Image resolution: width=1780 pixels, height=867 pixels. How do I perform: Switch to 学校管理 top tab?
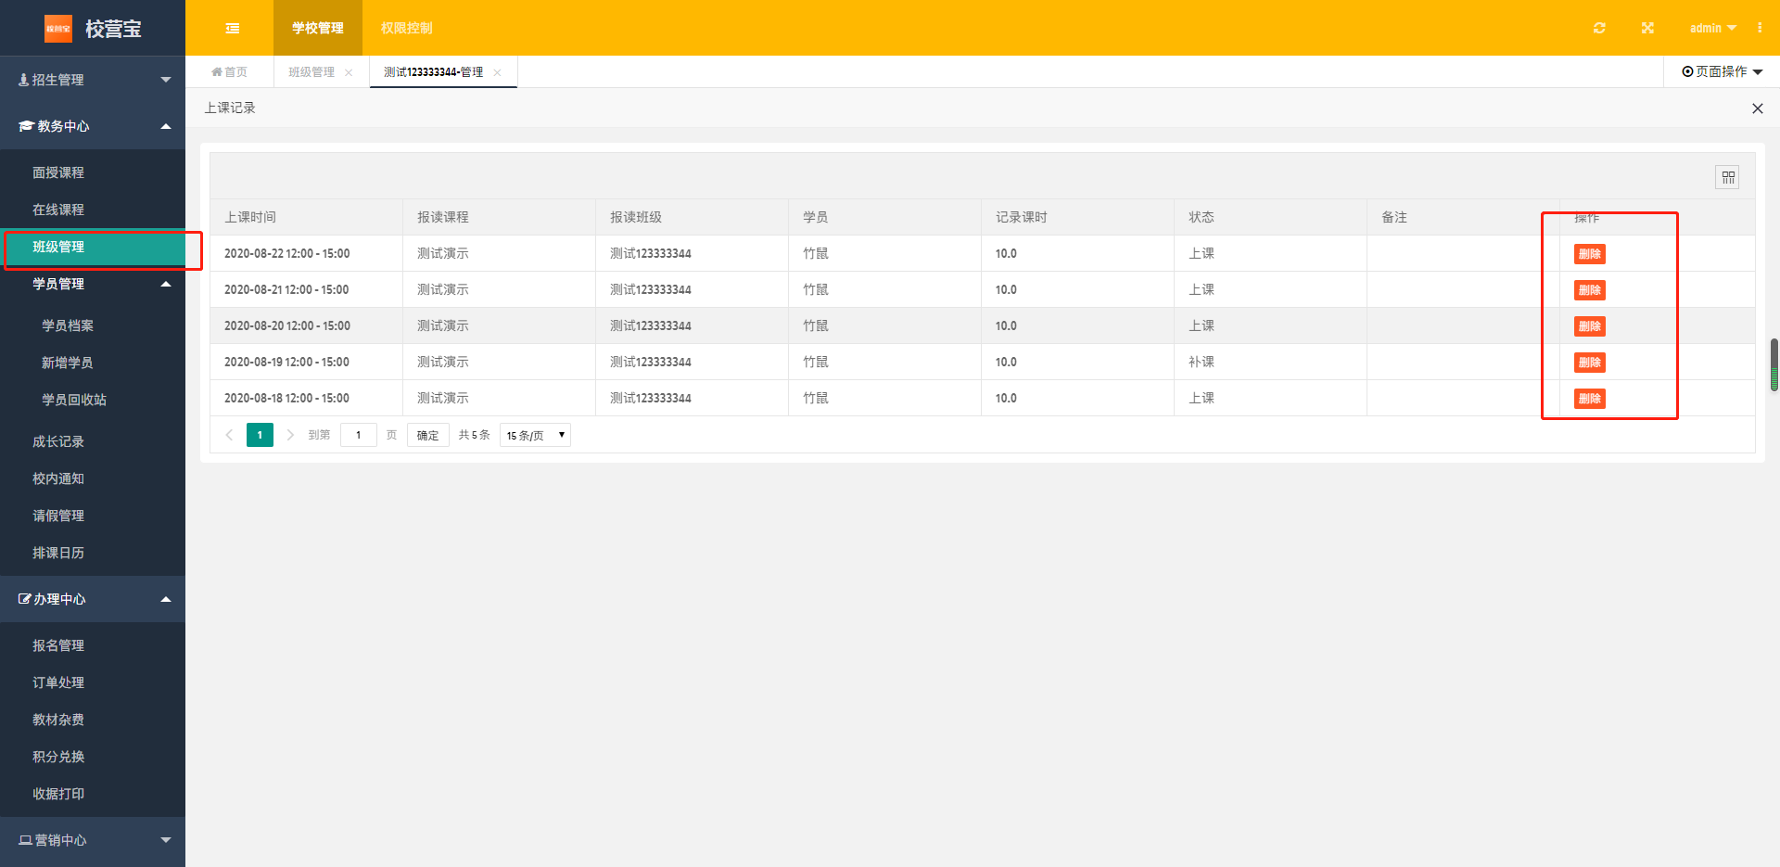pos(318,28)
